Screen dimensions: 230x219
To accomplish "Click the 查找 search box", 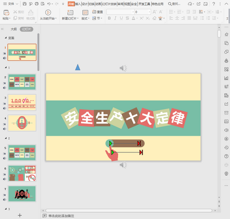I will (174, 4).
